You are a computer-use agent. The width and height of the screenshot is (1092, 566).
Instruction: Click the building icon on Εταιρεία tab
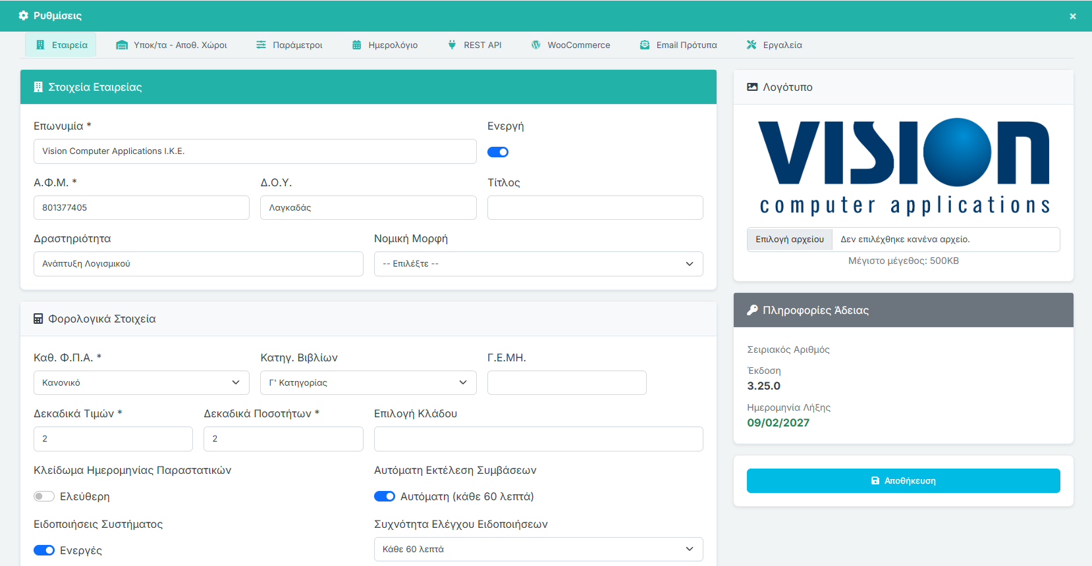coord(40,45)
